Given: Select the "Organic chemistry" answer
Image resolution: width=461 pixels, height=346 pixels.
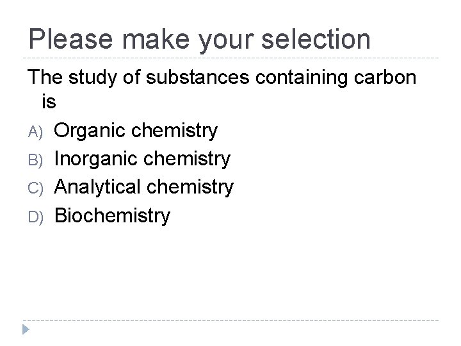Looking at the screenshot, I should point(136,131).
